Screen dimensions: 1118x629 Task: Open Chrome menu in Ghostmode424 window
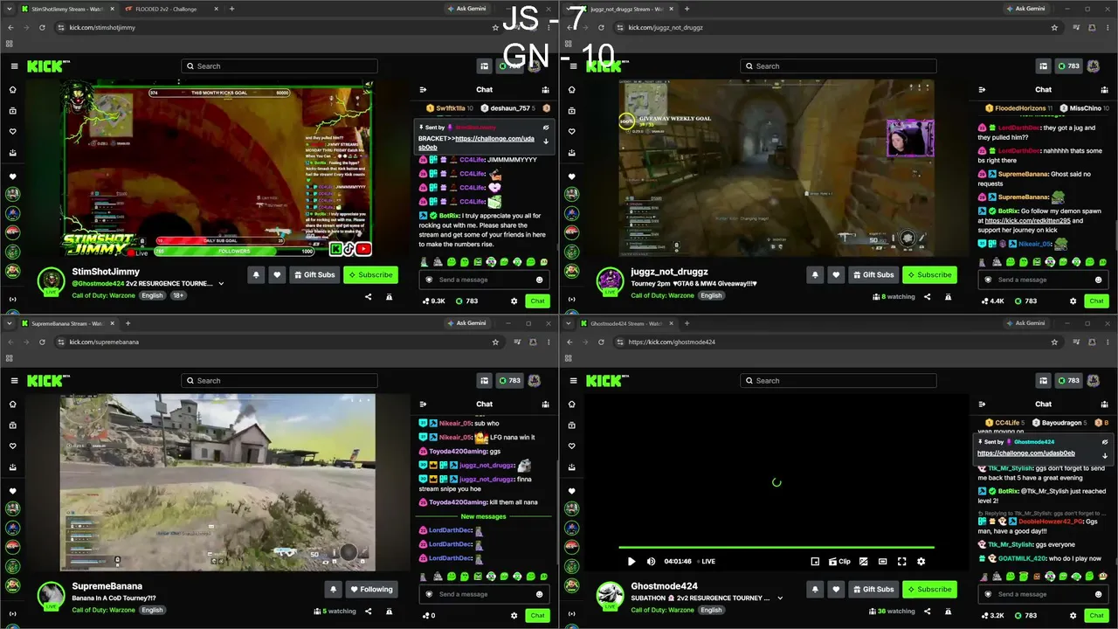click(1107, 342)
